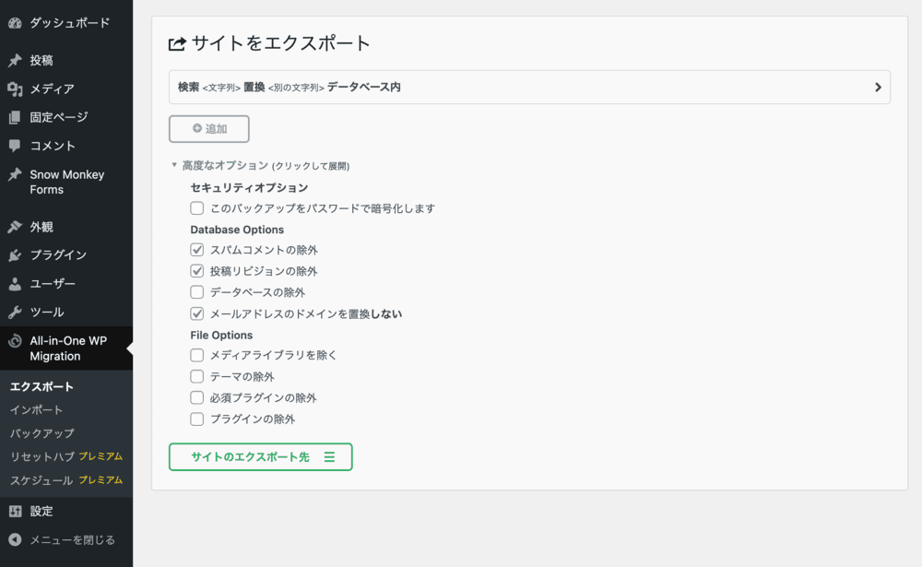This screenshot has width=922, height=567.
Task: Click the Snow Monkey Forms pushpin icon
Action: 14,175
